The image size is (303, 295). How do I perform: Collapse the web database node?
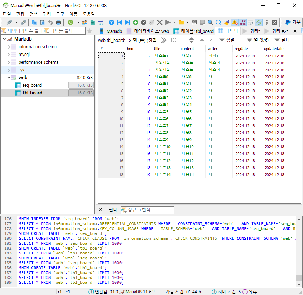tap(9, 78)
